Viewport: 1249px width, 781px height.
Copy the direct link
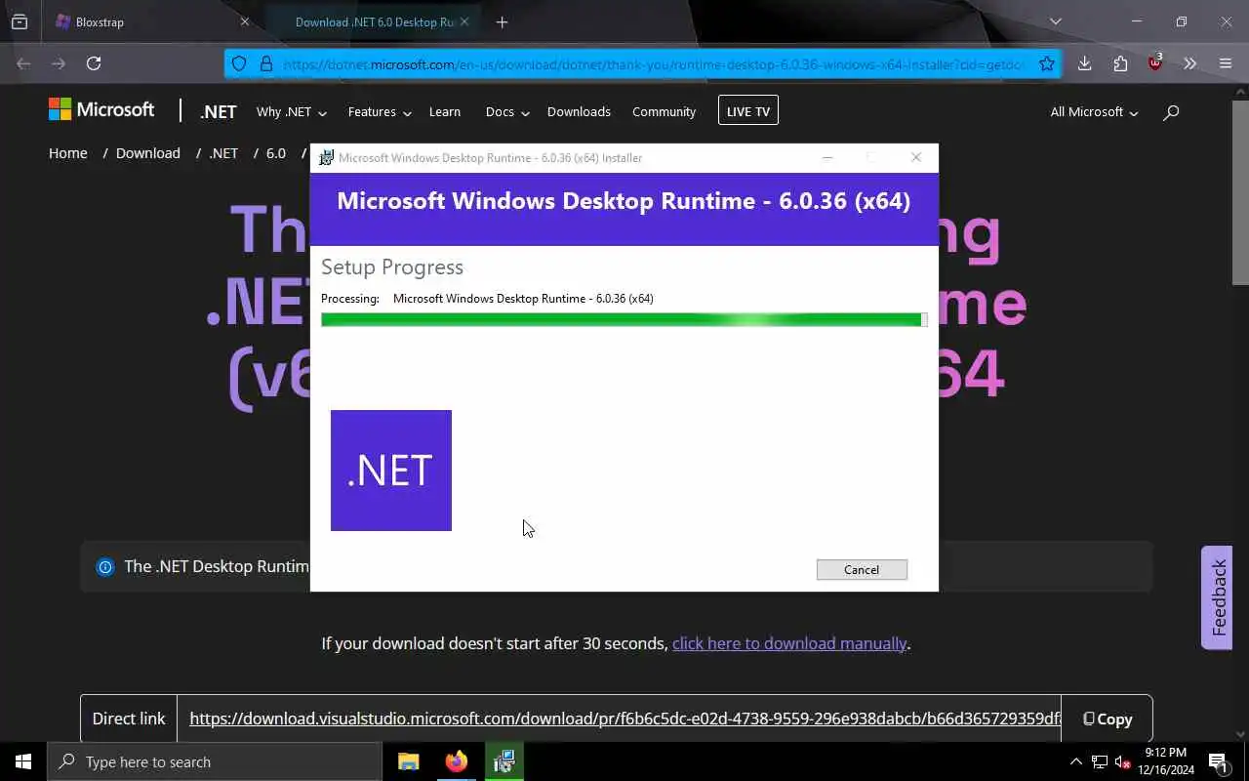coord(1108,719)
